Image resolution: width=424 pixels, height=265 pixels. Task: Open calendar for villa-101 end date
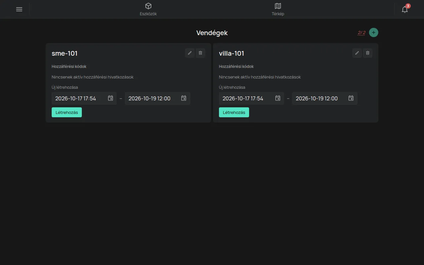point(351,98)
